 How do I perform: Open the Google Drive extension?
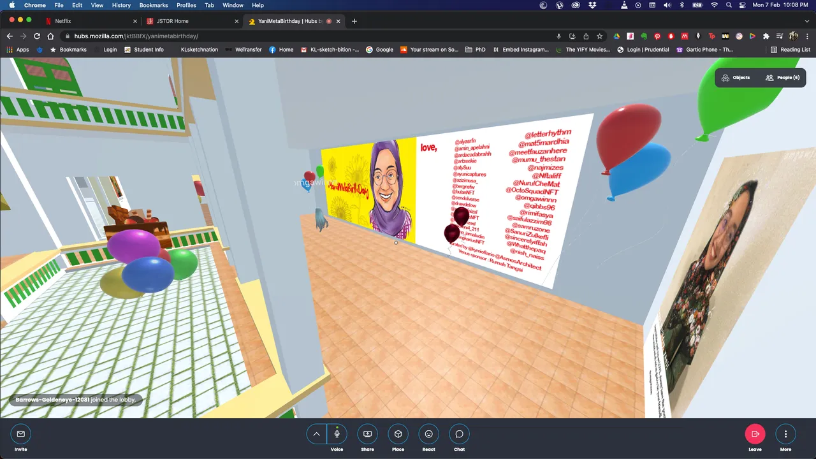[616, 36]
